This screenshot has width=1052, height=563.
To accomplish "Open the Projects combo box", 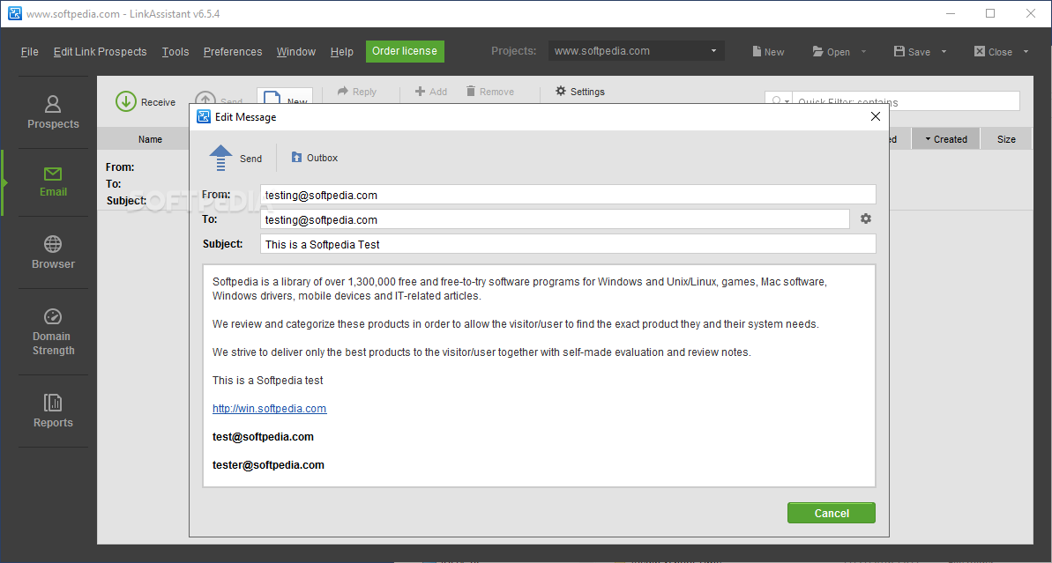I will pyautogui.click(x=636, y=51).
